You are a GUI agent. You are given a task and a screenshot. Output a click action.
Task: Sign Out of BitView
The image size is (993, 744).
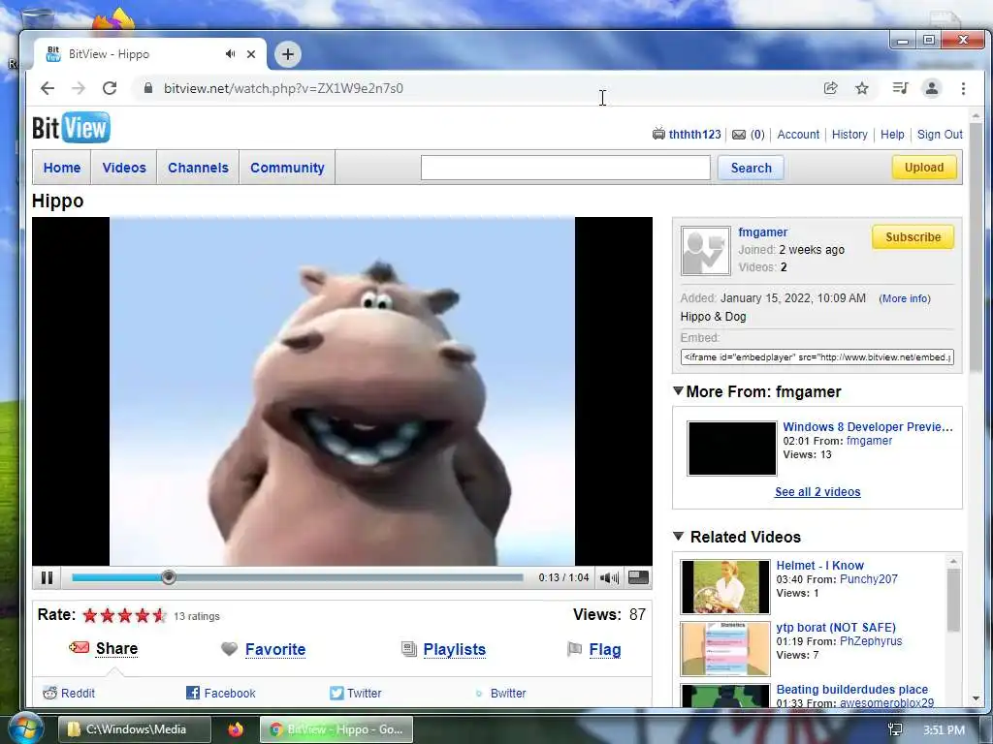click(x=940, y=134)
